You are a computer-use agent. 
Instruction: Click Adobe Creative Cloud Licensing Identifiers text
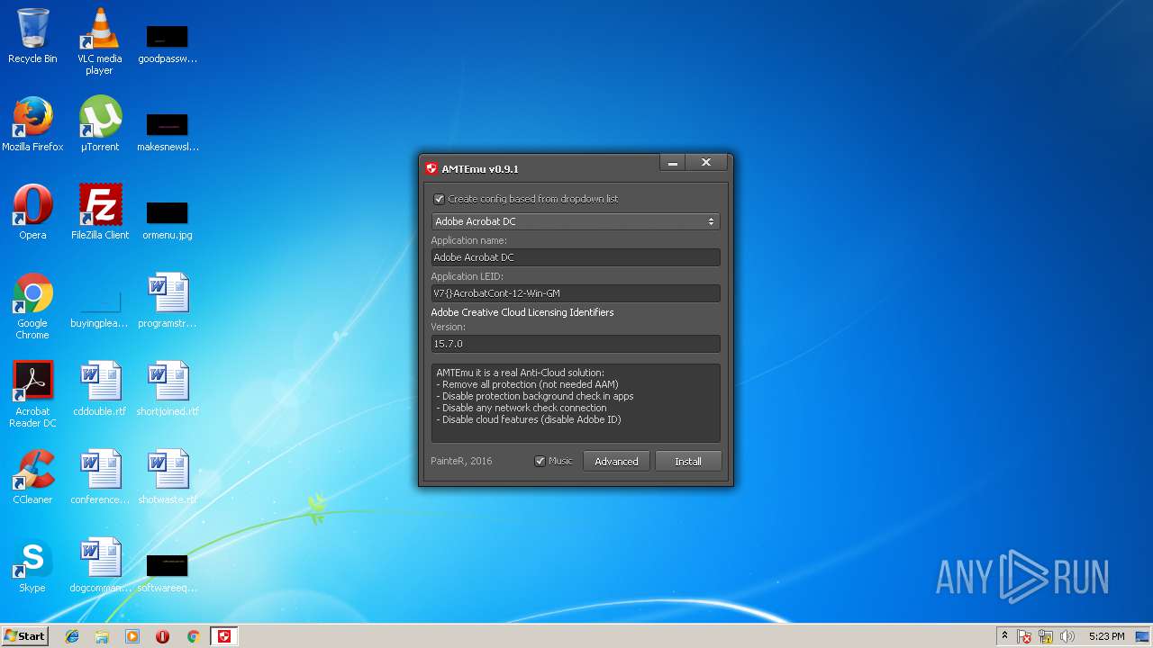(x=522, y=312)
